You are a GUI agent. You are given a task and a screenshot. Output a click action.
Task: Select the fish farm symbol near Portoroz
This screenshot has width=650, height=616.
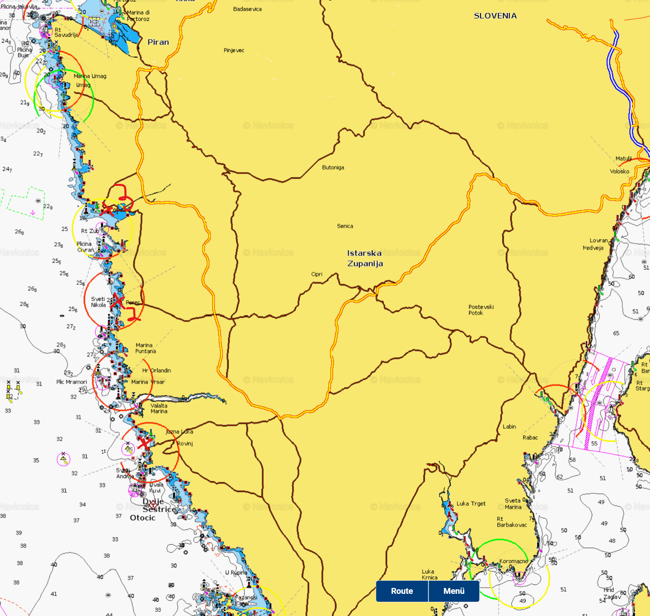coord(94,22)
